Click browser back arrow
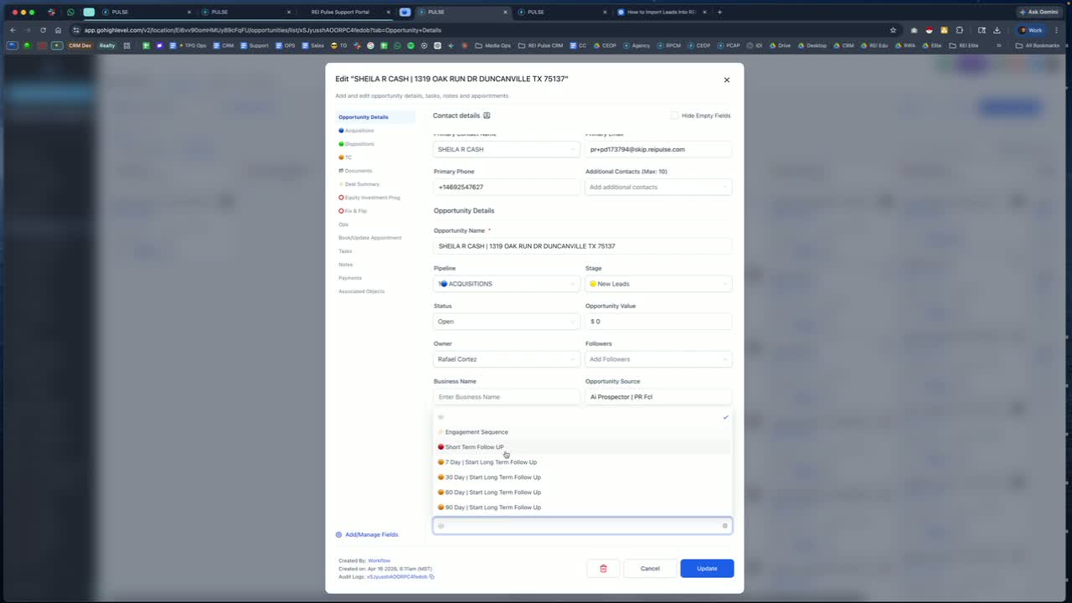Screen dimensions: 1072x603 click(13, 30)
